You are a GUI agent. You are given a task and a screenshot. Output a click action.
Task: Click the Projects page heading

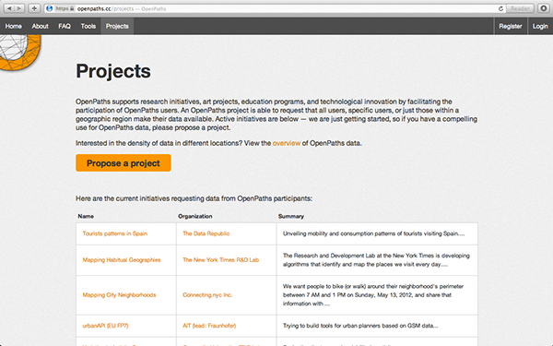[x=113, y=71]
